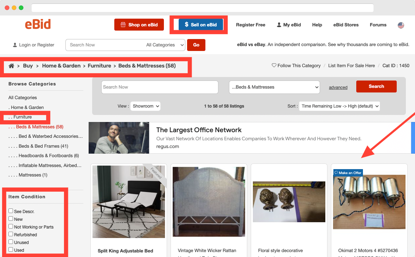Click the person icon beside Login or Register
The image size is (415, 257).
15,45
